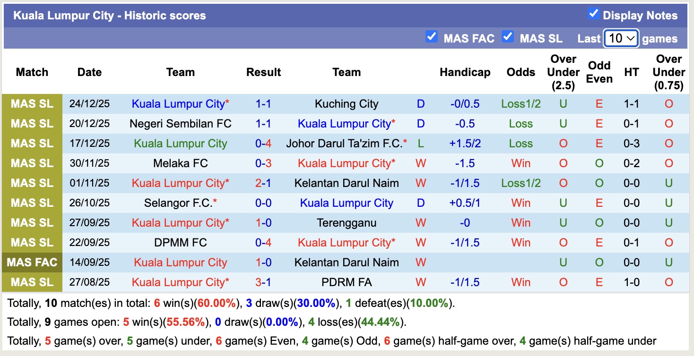Image resolution: width=694 pixels, height=356 pixels.
Task: Click the Loss1/2 odds entry on 24/12/25
Action: pos(520,103)
